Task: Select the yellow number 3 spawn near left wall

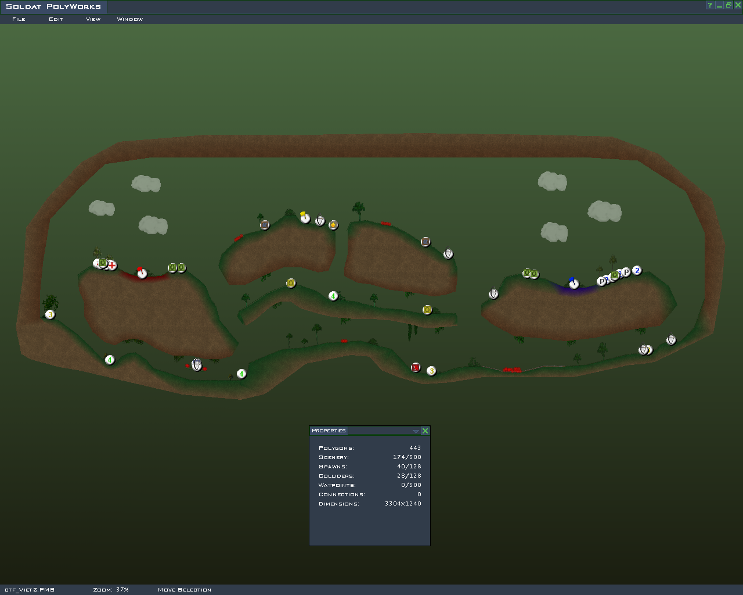Action: [50, 314]
